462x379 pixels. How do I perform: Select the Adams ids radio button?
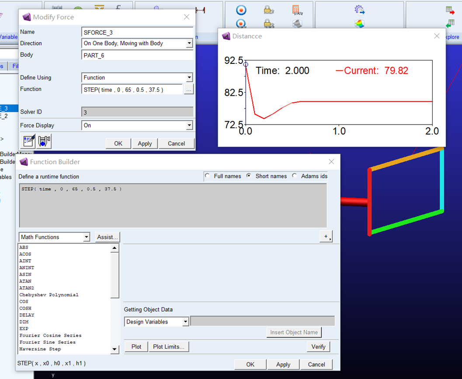point(295,176)
